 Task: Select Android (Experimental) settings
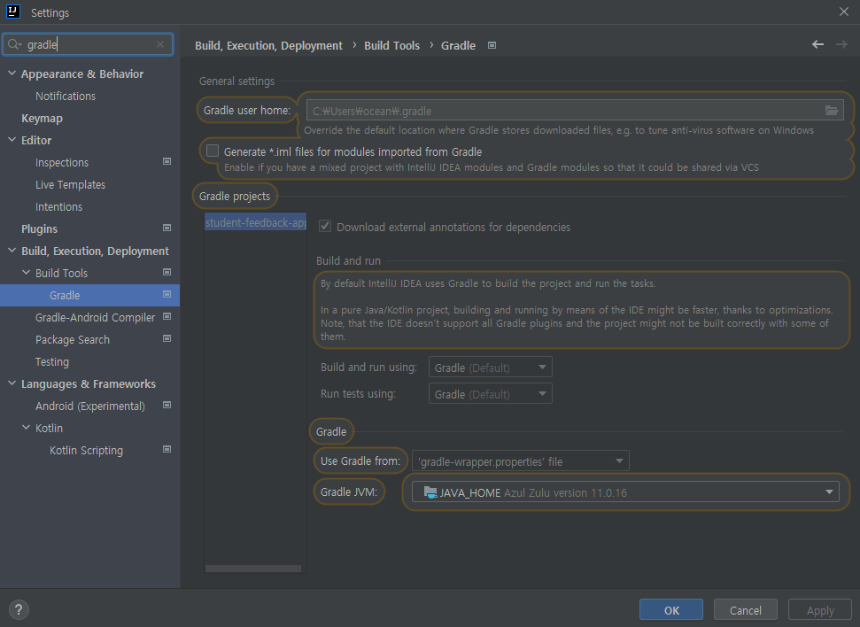click(x=90, y=406)
